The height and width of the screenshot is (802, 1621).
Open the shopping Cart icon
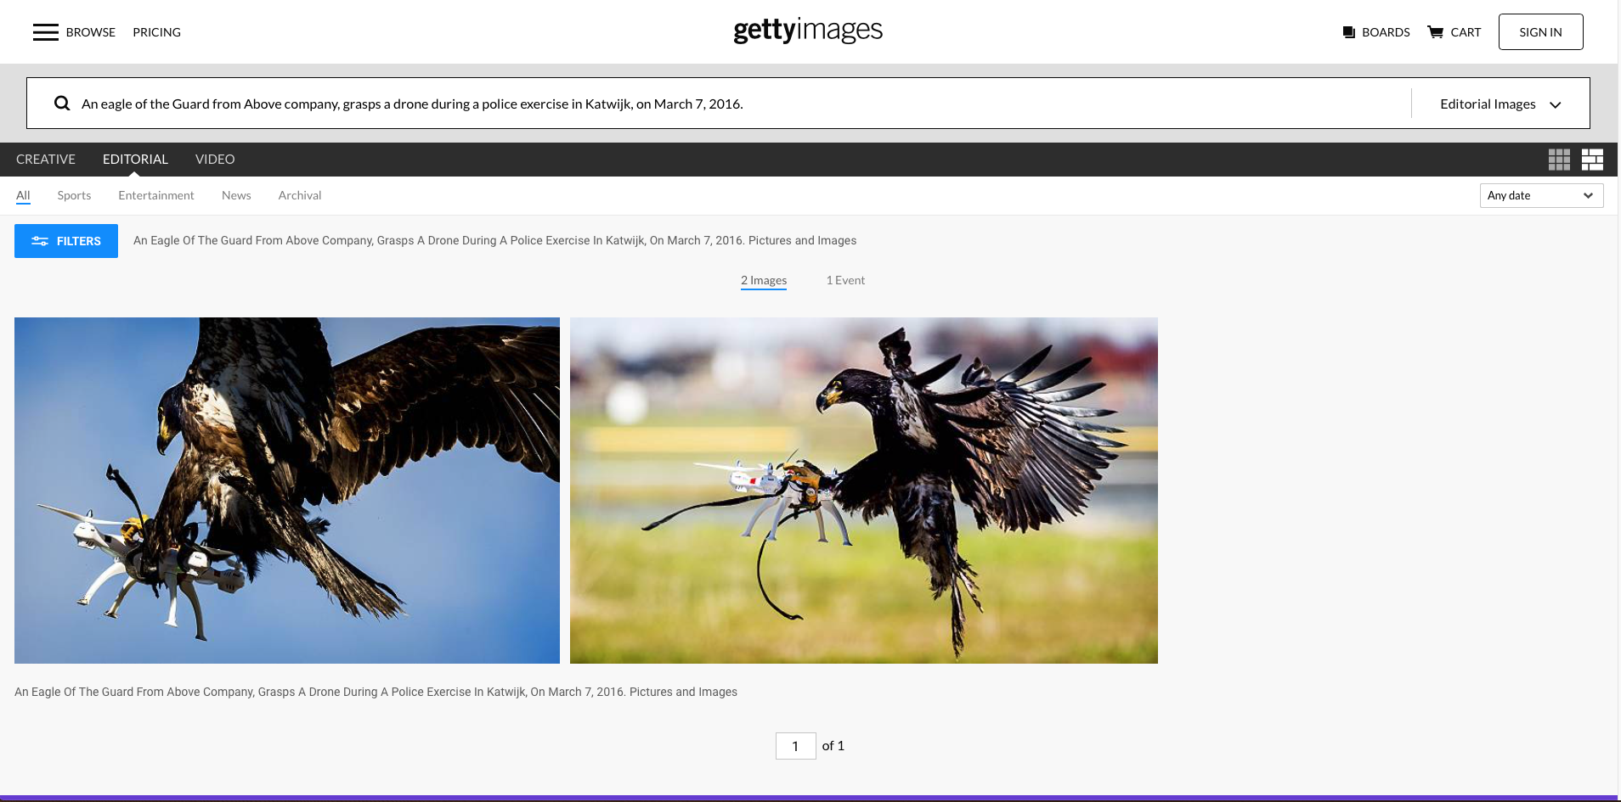(1436, 32)
